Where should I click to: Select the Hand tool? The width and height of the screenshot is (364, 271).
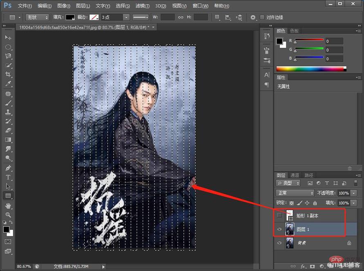pyautogui.click(x=8, y=206)
